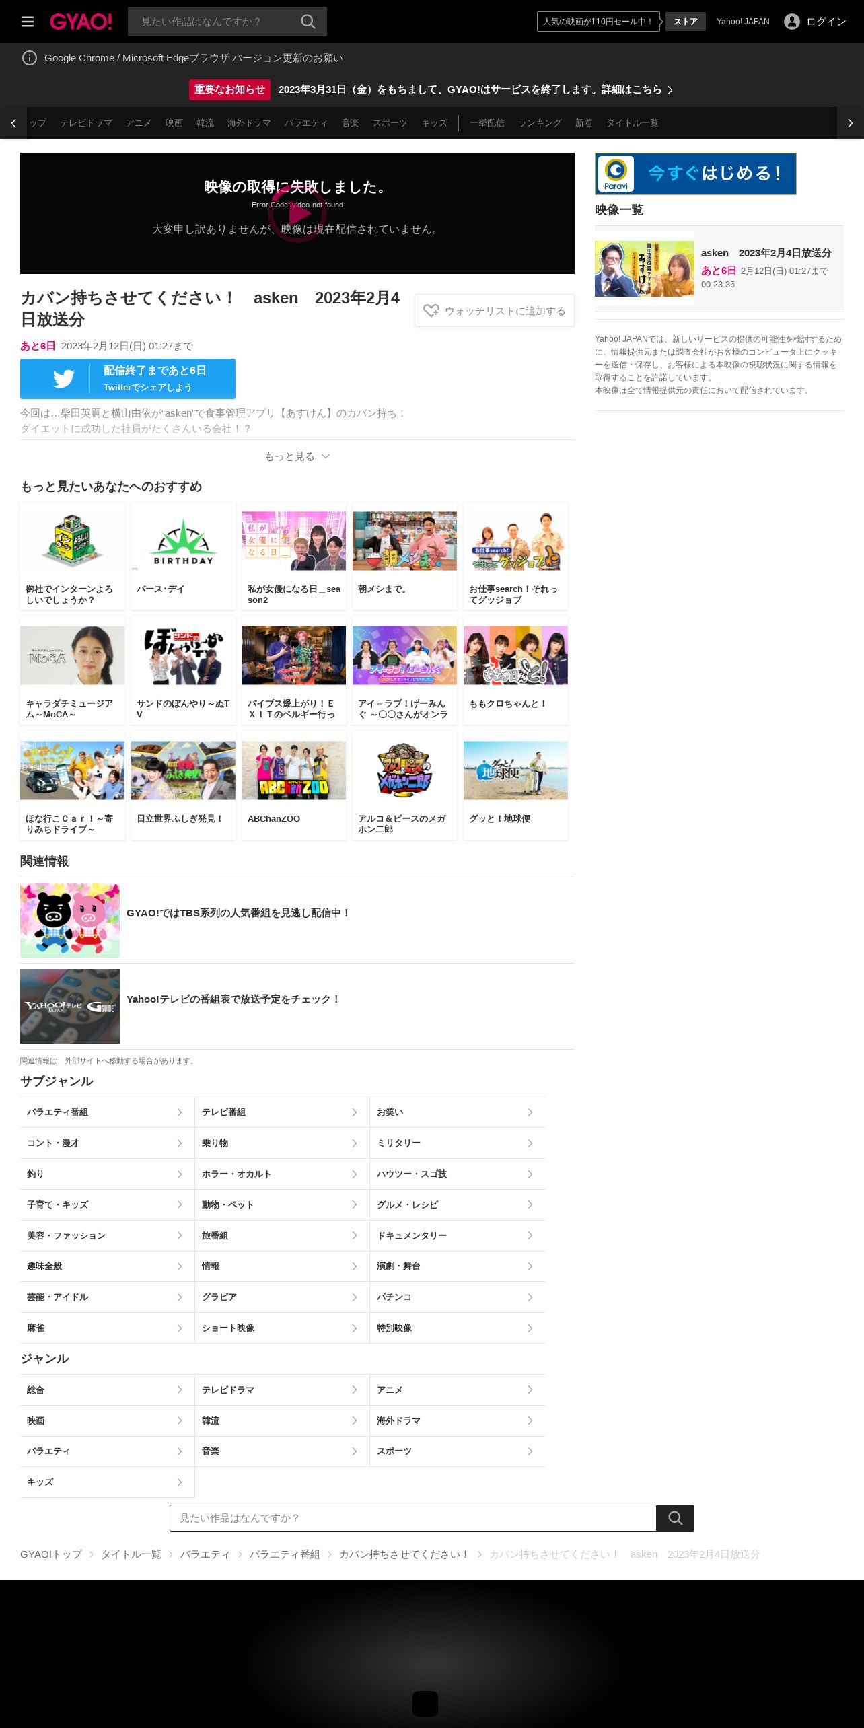The height and width of the screenshot is (1728, 864).
Task: Open the hamburger menu icon
Action: 28,22
